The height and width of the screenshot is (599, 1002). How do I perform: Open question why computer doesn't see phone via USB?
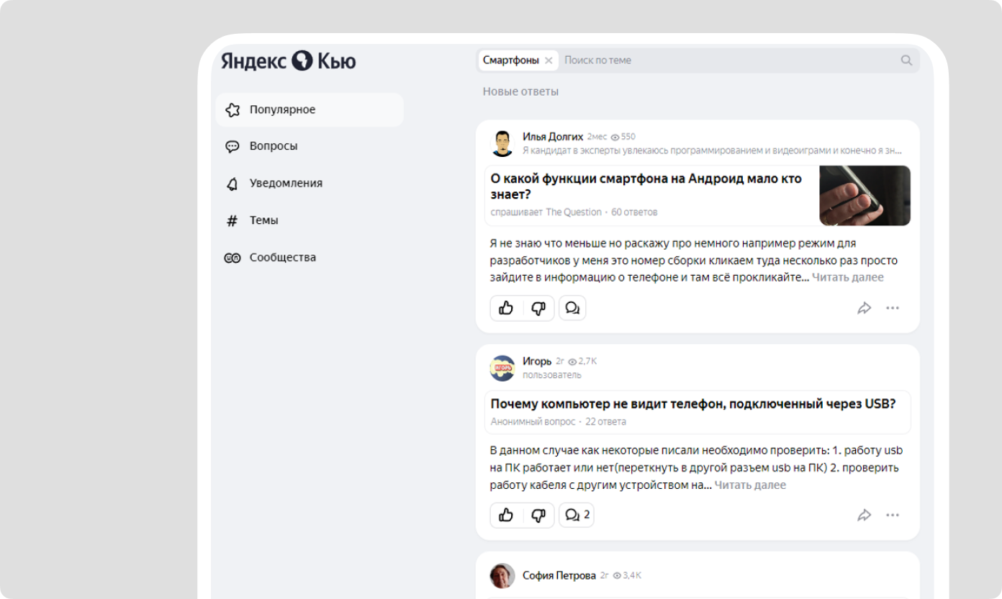coord(693,404)
